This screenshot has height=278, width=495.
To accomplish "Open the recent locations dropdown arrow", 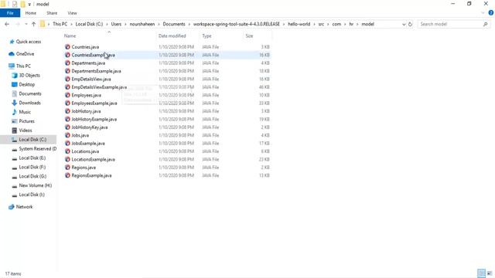I will pos(26,24).
